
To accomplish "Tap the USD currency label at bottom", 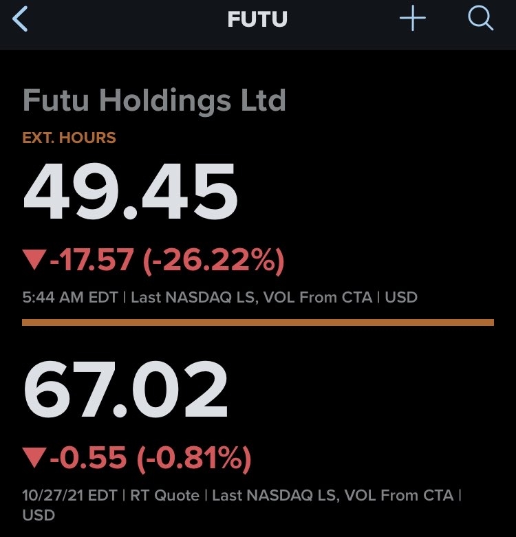I will click(39, 515).
